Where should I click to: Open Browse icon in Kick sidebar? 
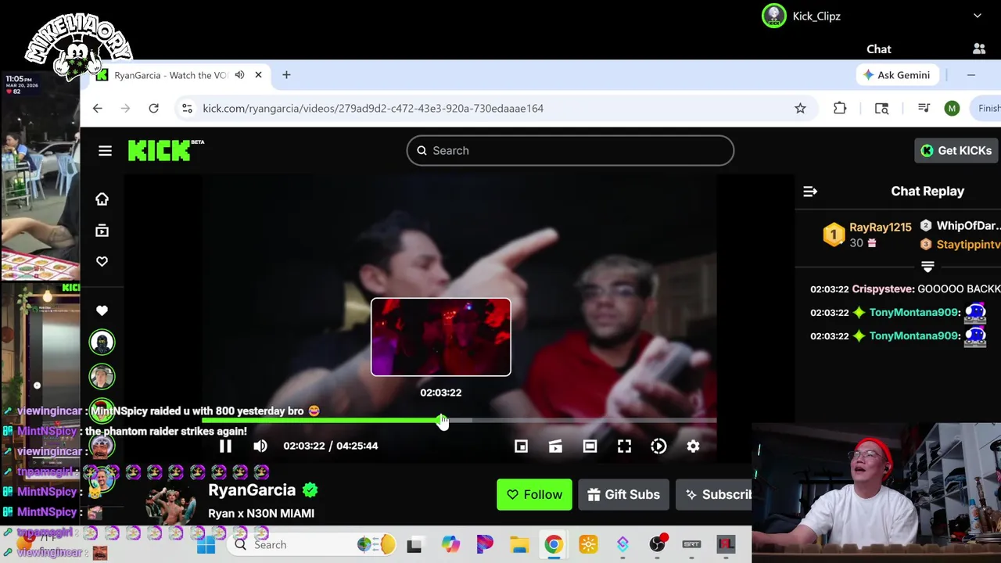click(102, 231)
